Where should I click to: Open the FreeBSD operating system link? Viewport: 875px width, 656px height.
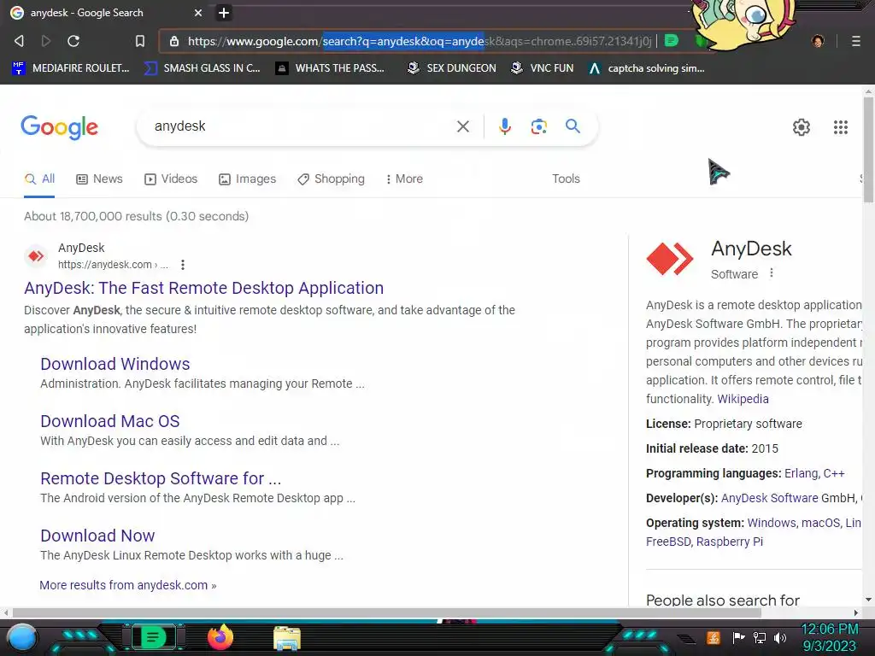pyautogui.click(x=668, y=542)
